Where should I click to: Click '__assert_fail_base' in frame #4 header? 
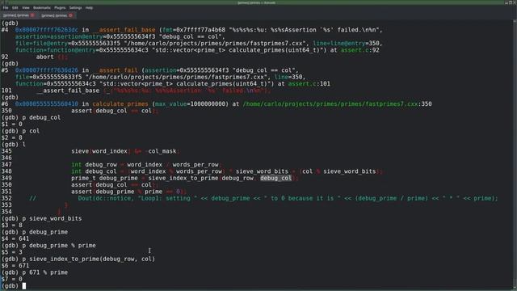pyautogui.click(x=124, y=30)
